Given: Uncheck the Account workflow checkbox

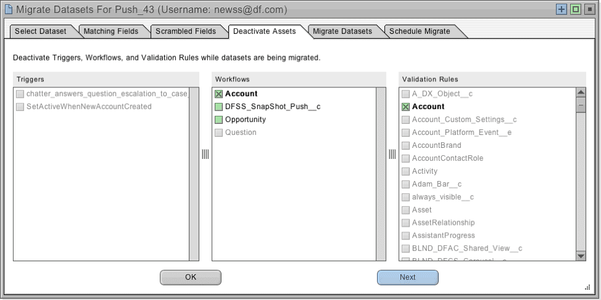Looking at the screenshot, I should (x=218, y=94).
